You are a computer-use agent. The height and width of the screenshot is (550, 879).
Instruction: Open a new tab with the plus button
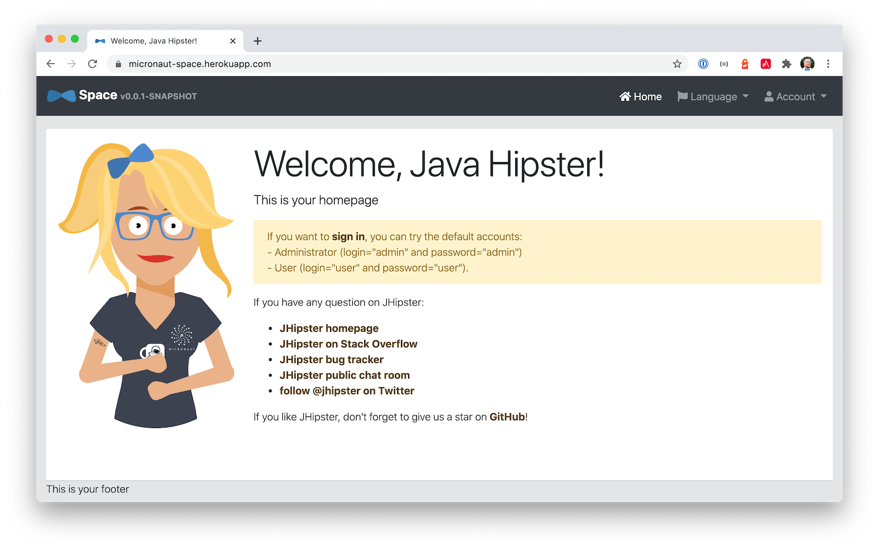[x=257, y=41]
